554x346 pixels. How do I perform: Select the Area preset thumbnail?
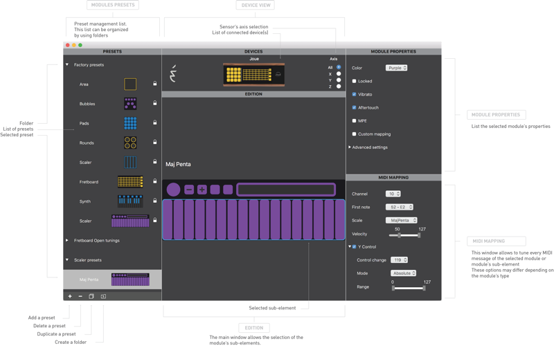[x=130, y=84]
